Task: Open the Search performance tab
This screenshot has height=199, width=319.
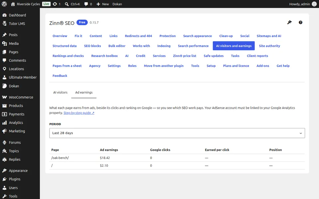Action: pos(193,46)
